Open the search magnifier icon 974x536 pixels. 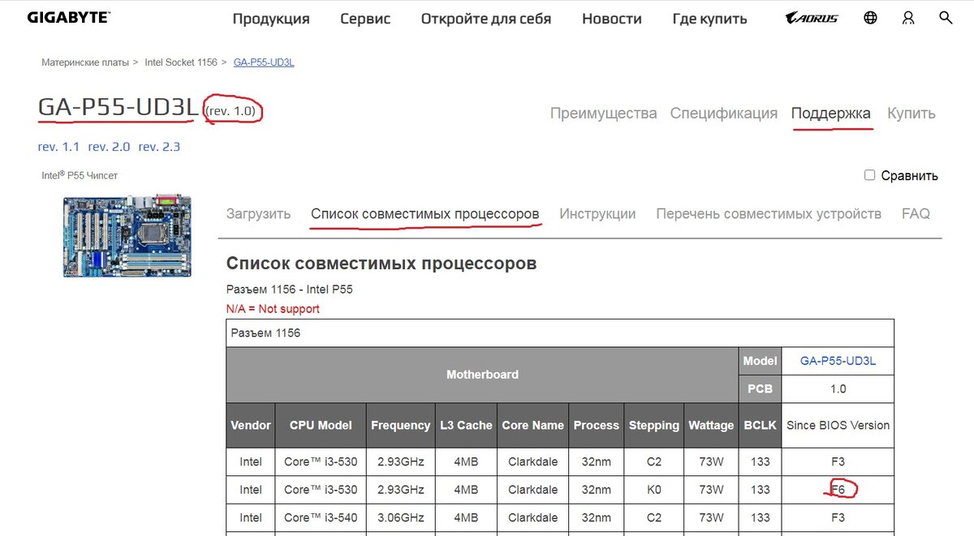tap(946, 17)
